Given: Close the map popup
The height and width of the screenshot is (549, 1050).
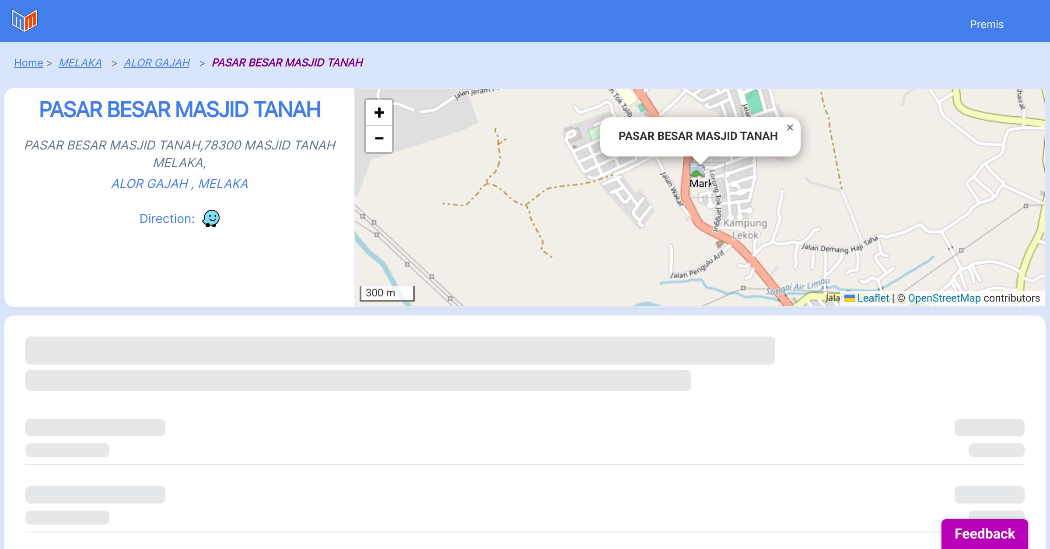Looking at the screenshot, I should (x=790, y=128).
